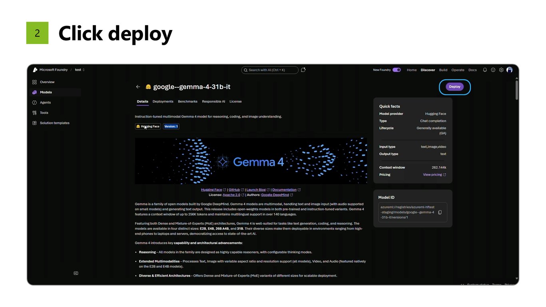Open the Operate top navigation item

coord(458,70)
